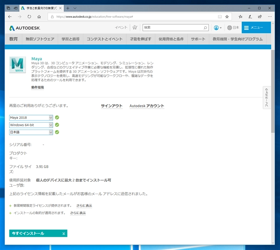The height and width of the screenshot is (250, 280).
Task: Click the green checkmark beside 日本語
Action: 57,132
